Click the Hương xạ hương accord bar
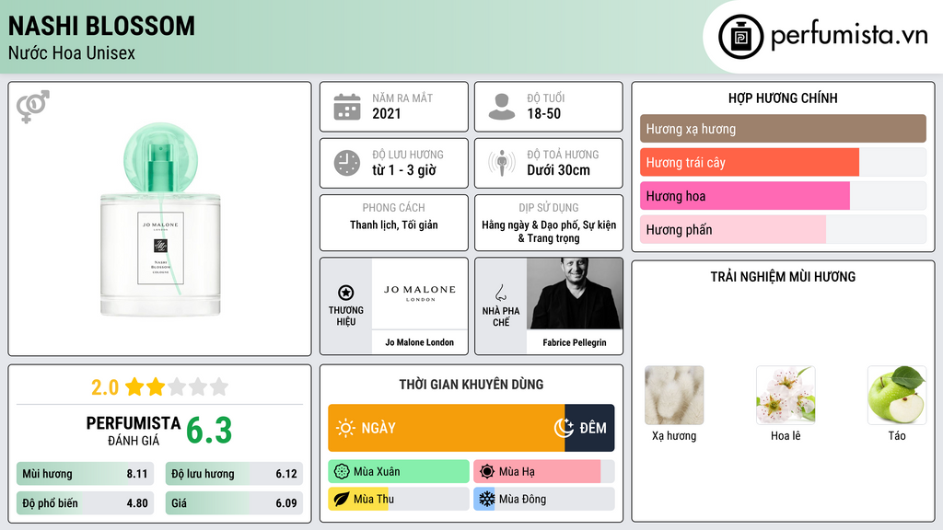 pyautogui.click(x=783, y=129)
